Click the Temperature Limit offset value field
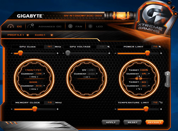The height and width of the screenshot is (131, 178). (x=155, y=103)
